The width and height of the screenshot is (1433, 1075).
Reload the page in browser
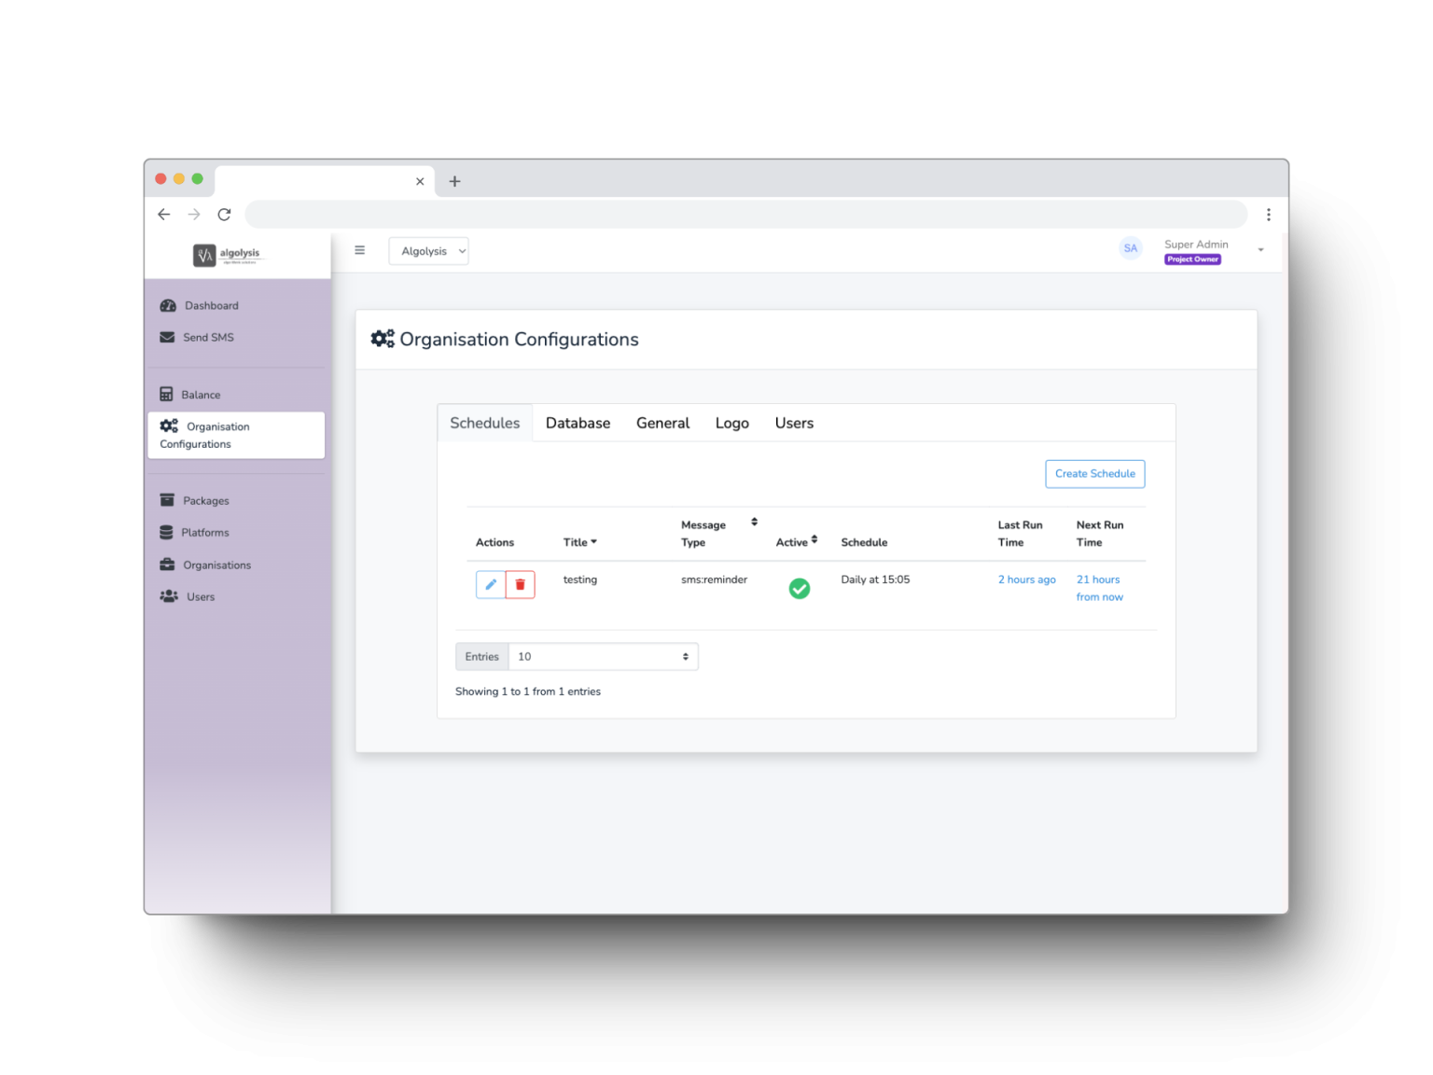(x=224, y=215)
